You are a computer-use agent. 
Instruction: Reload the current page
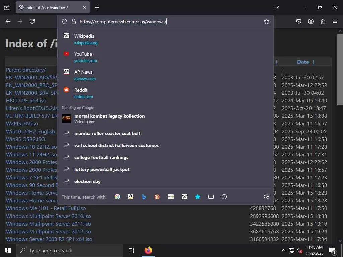click(x=32, y=21)
